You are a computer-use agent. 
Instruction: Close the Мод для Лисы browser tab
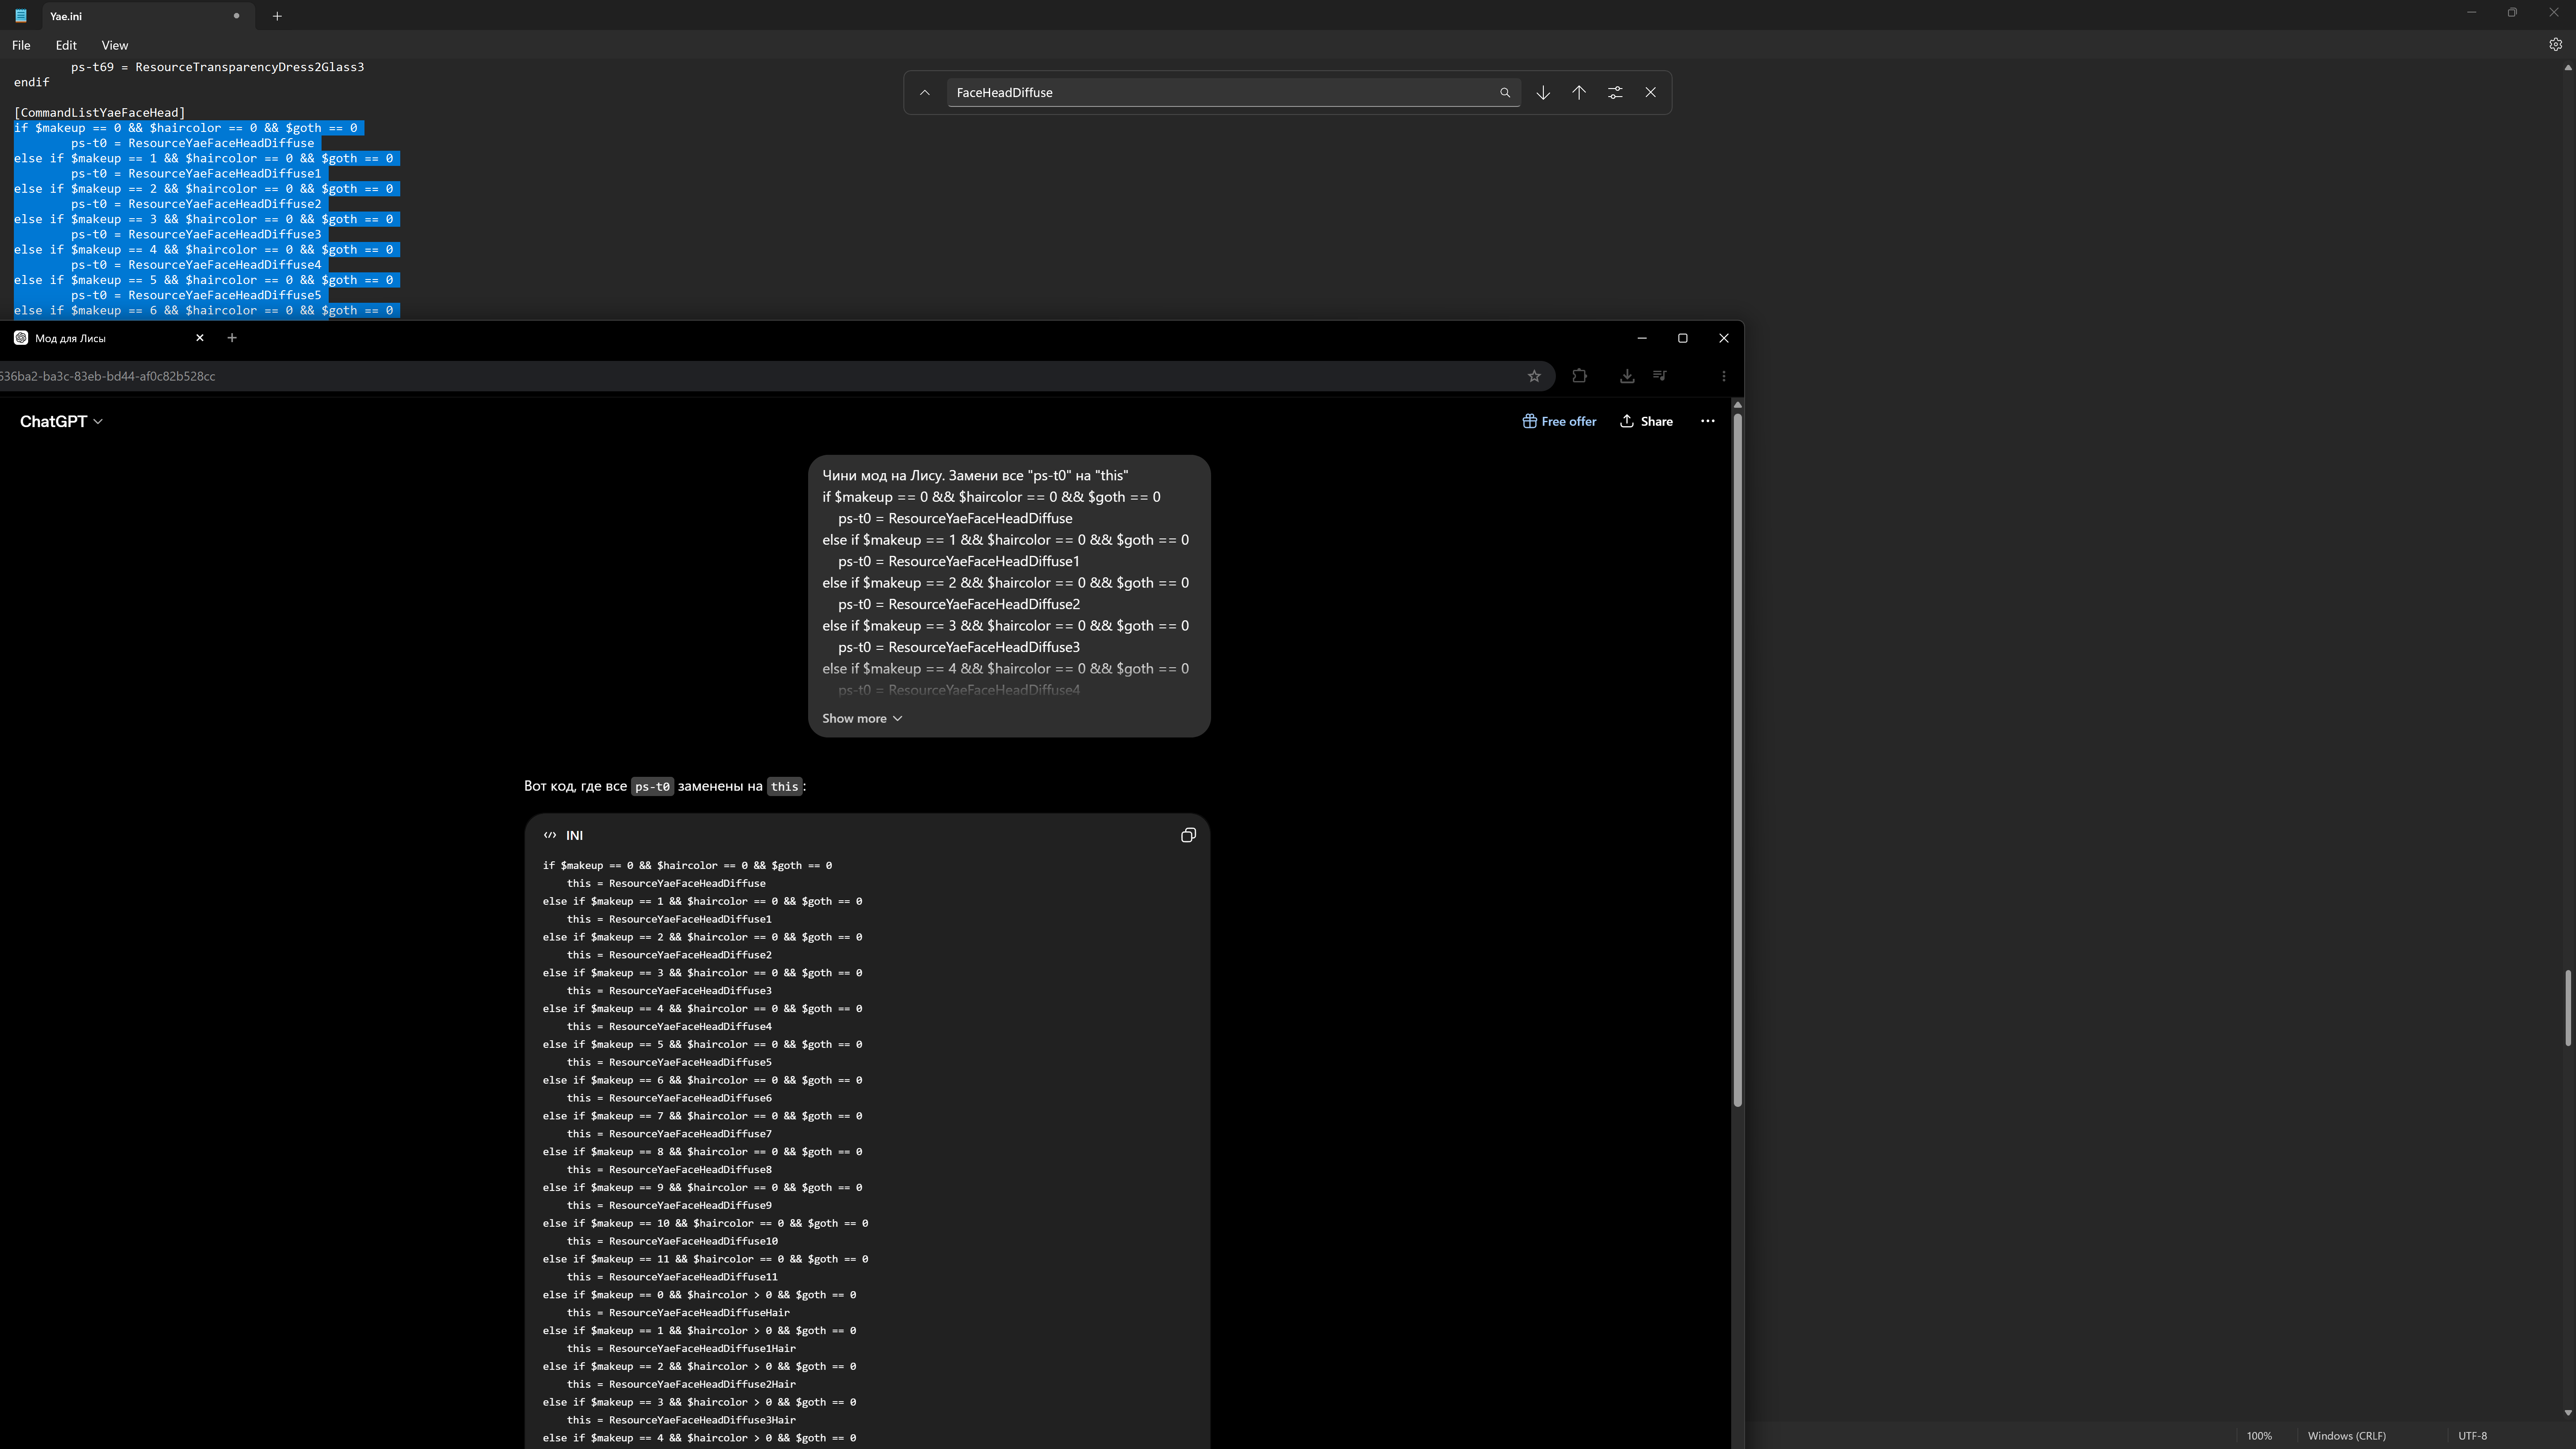tap(200, 338)
